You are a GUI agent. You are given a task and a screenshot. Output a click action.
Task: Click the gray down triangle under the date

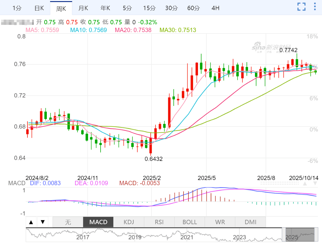[x=315, y=184]
